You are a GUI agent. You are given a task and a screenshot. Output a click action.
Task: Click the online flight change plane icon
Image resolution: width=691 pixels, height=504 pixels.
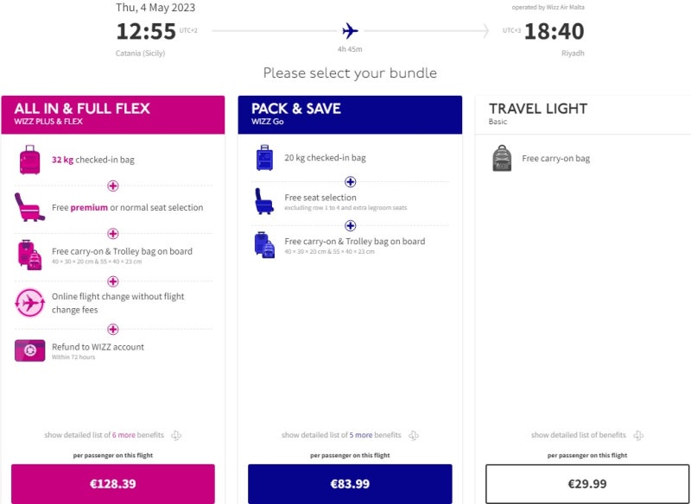coord(30,303)
